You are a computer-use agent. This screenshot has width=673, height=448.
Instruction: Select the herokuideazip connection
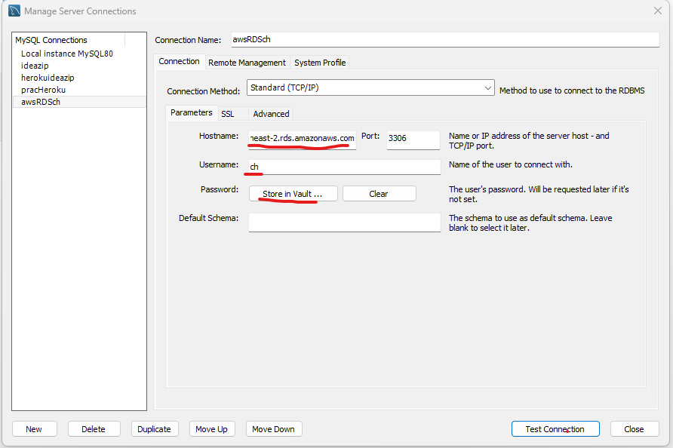click(48, 78)
